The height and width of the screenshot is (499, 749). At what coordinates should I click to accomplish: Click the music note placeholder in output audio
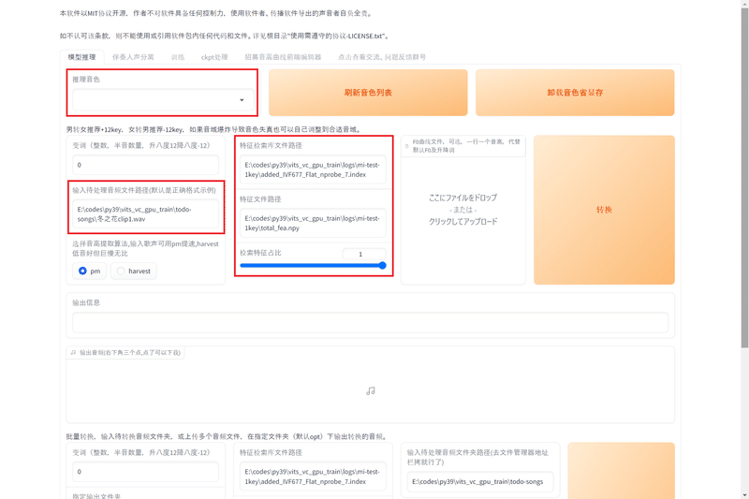click(x=371, y=391)
